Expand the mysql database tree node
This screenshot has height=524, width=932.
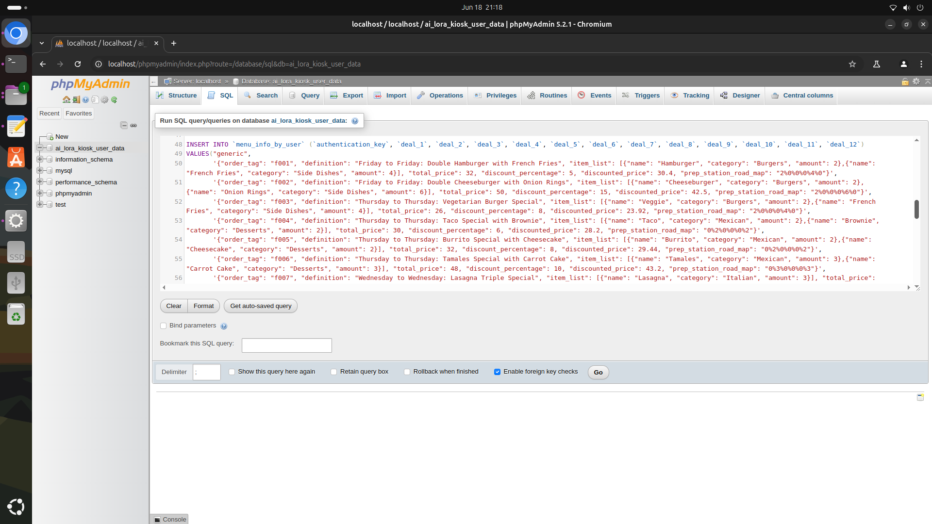(x=40, y=171)
